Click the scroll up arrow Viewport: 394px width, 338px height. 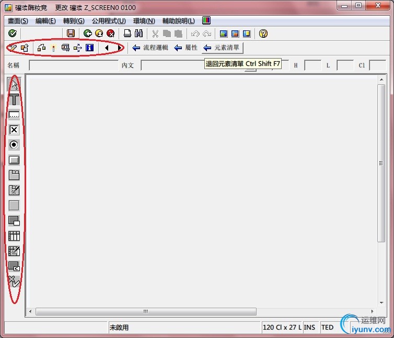click(381, 80)
